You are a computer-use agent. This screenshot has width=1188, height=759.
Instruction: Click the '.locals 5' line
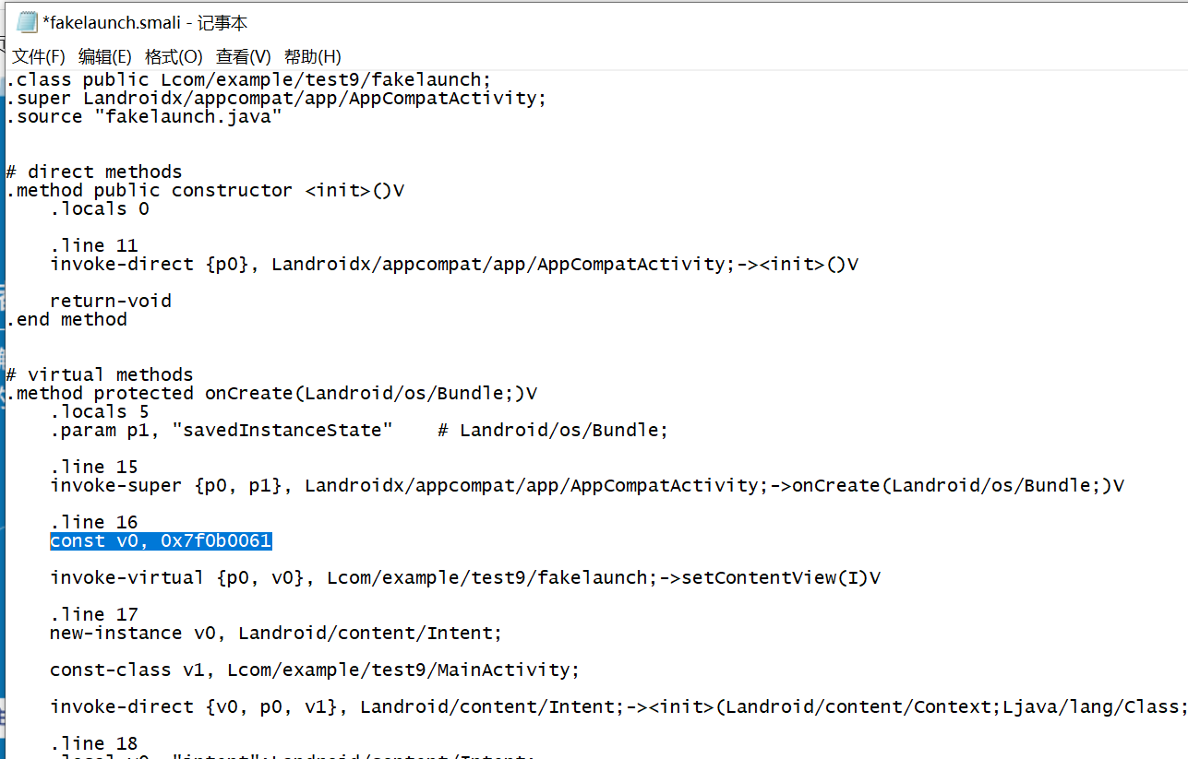[x=100, y=411]
